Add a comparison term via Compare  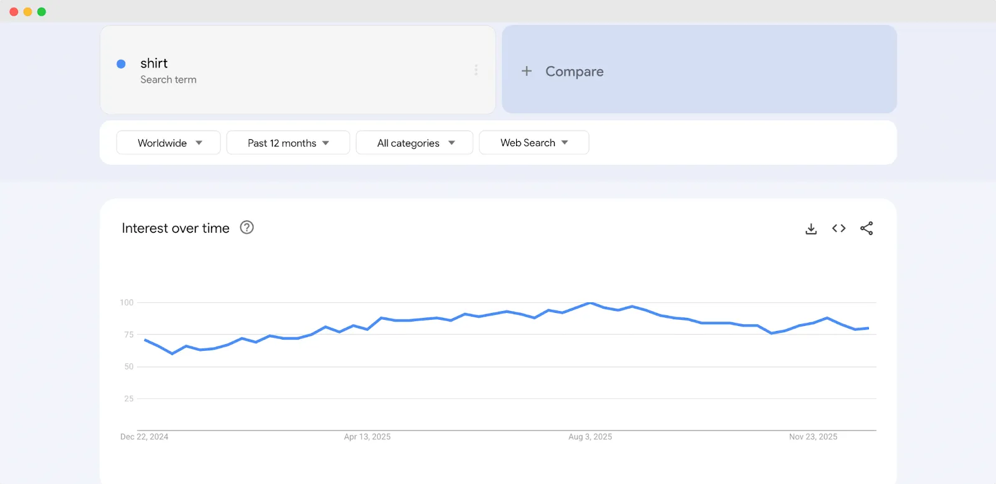point(699,69)
